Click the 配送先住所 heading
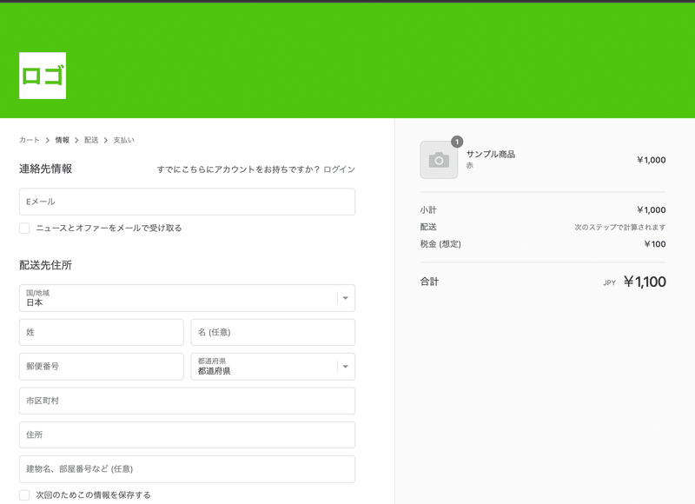695x504 pixels. point(46,265)
